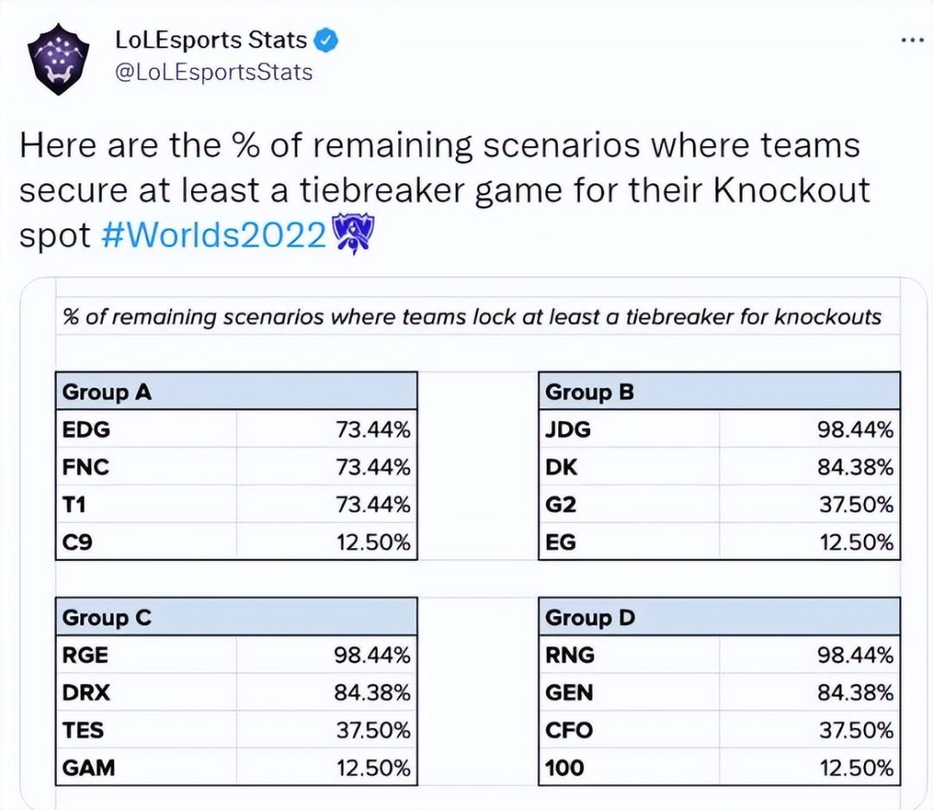Open the @LoLEsportsStats handle link
This screenshot has height=810, width=933.
213,71
